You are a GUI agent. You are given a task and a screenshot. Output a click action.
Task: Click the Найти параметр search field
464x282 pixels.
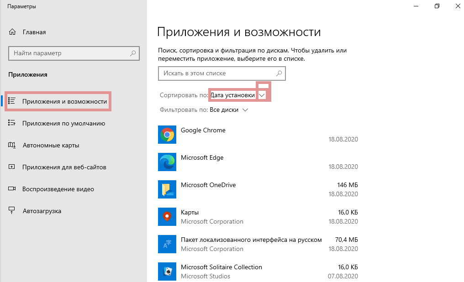coord(69,53)
